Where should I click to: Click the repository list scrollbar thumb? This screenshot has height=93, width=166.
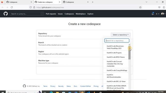click(x=129, y=53)
